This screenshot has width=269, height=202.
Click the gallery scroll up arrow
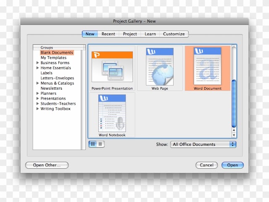[x=234, y=130]
